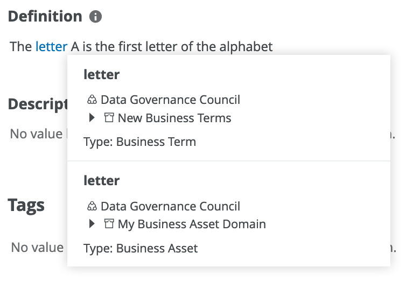Image resolution: width=406 pixels, height=281 pixels.
Task: Click the info icon beside Definition
Action: click(95, 17)
